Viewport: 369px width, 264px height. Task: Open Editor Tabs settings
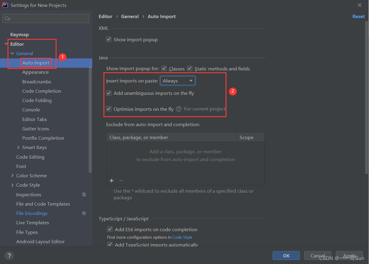[35, 119]
